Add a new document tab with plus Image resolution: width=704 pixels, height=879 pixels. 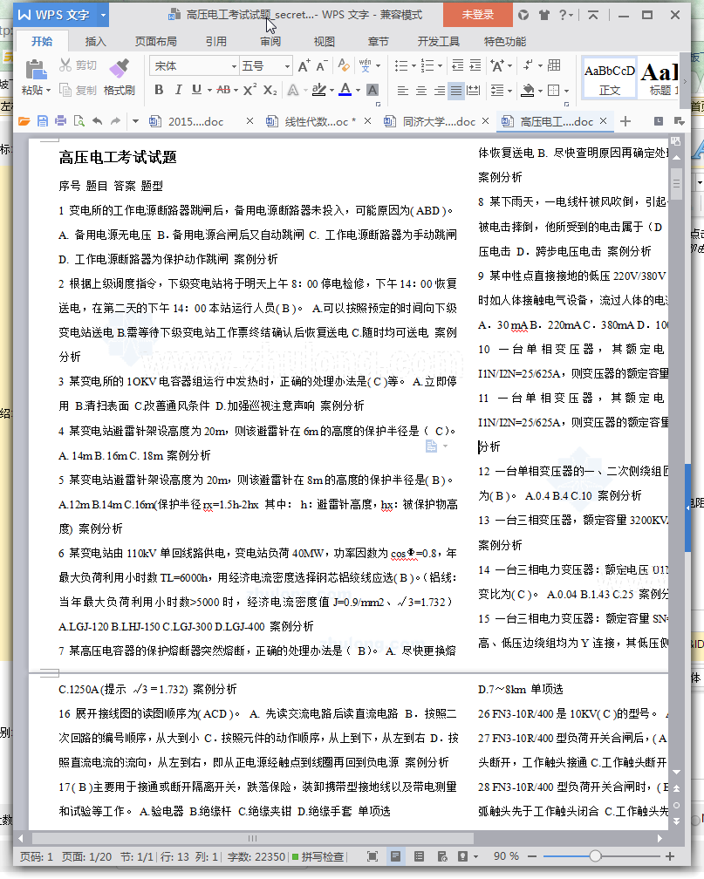pos(625,121)
